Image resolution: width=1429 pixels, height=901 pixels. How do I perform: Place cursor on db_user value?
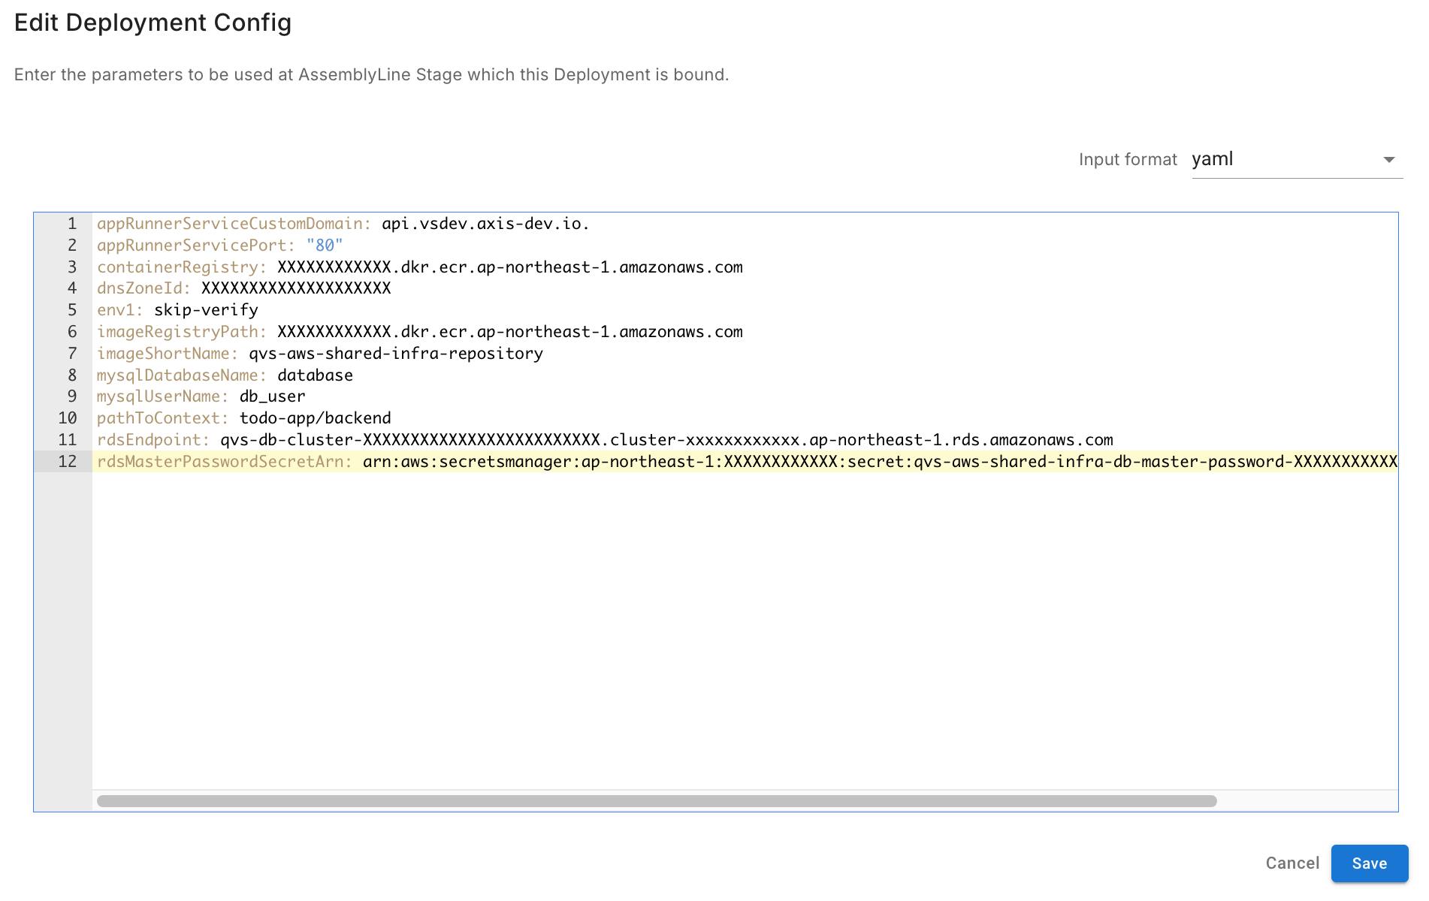(272, 396)
